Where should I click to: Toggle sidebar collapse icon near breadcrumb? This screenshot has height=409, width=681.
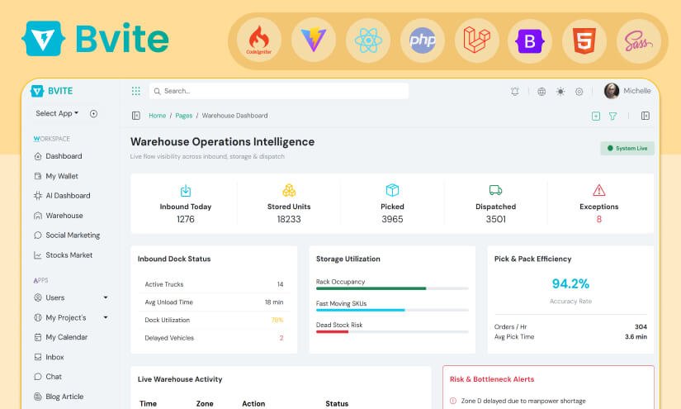[136, 116]
